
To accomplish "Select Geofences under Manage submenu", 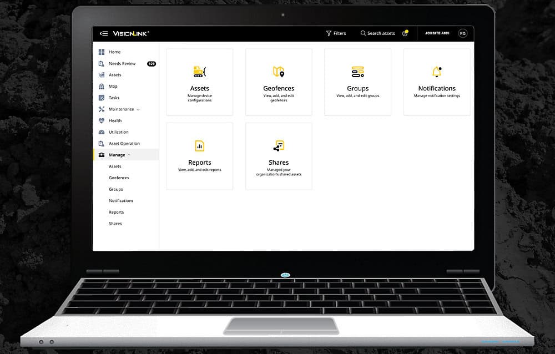I will pyautogui.click(x=119, y=178).
